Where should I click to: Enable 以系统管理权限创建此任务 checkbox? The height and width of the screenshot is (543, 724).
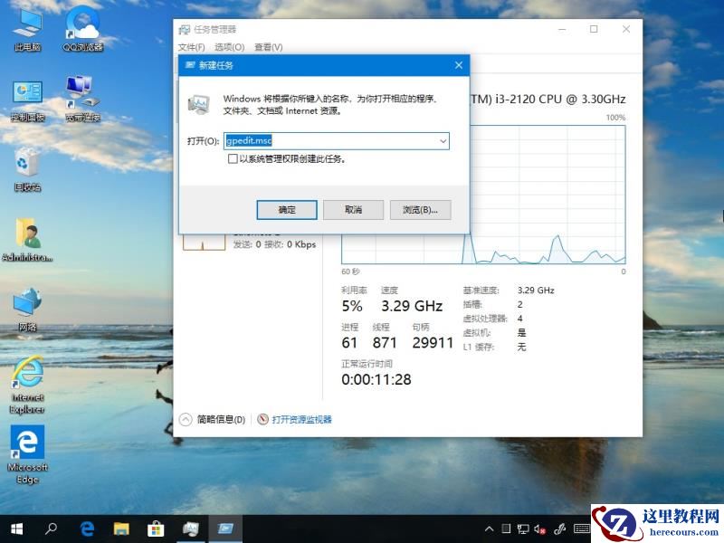(x=233, y=159)
